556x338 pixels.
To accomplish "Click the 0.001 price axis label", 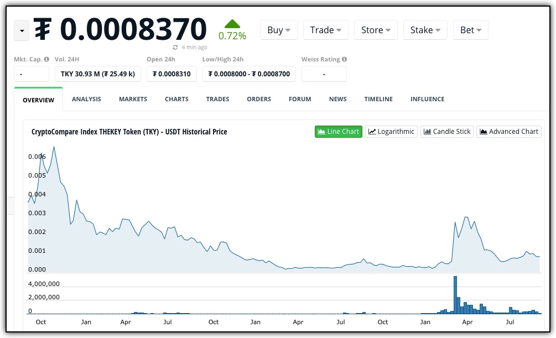I will coord(37,251).
